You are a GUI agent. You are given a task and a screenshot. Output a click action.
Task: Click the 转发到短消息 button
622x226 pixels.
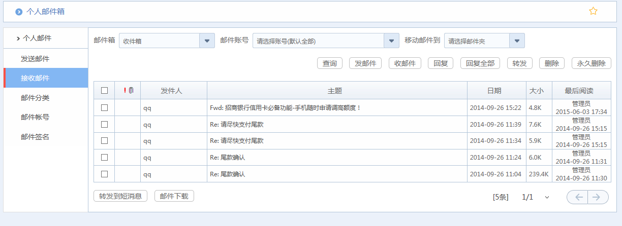click(x=120, y=196)
